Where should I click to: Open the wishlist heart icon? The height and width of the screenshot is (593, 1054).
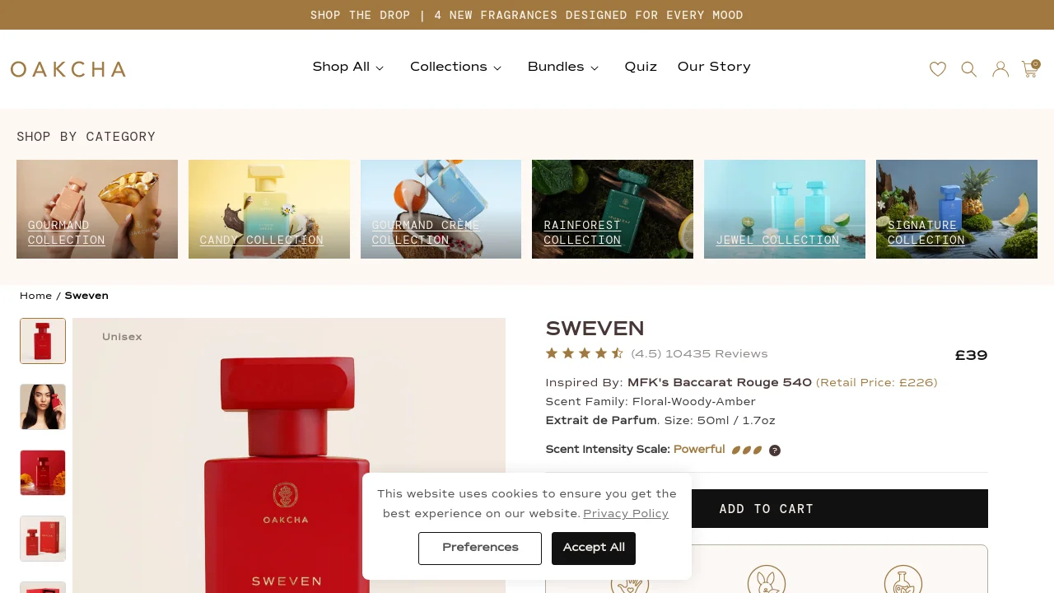(x=938, y=69)
